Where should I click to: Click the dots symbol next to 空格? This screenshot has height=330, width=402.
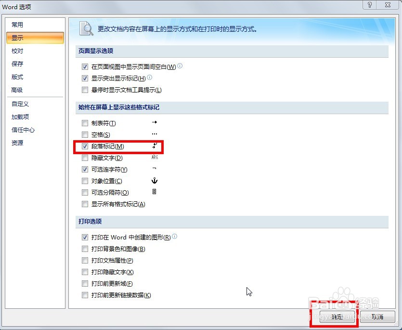click(x=155, y=134)
